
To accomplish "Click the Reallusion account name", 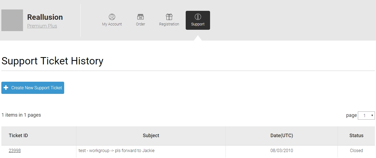I will pyautogui.click(x=45, y=17).
